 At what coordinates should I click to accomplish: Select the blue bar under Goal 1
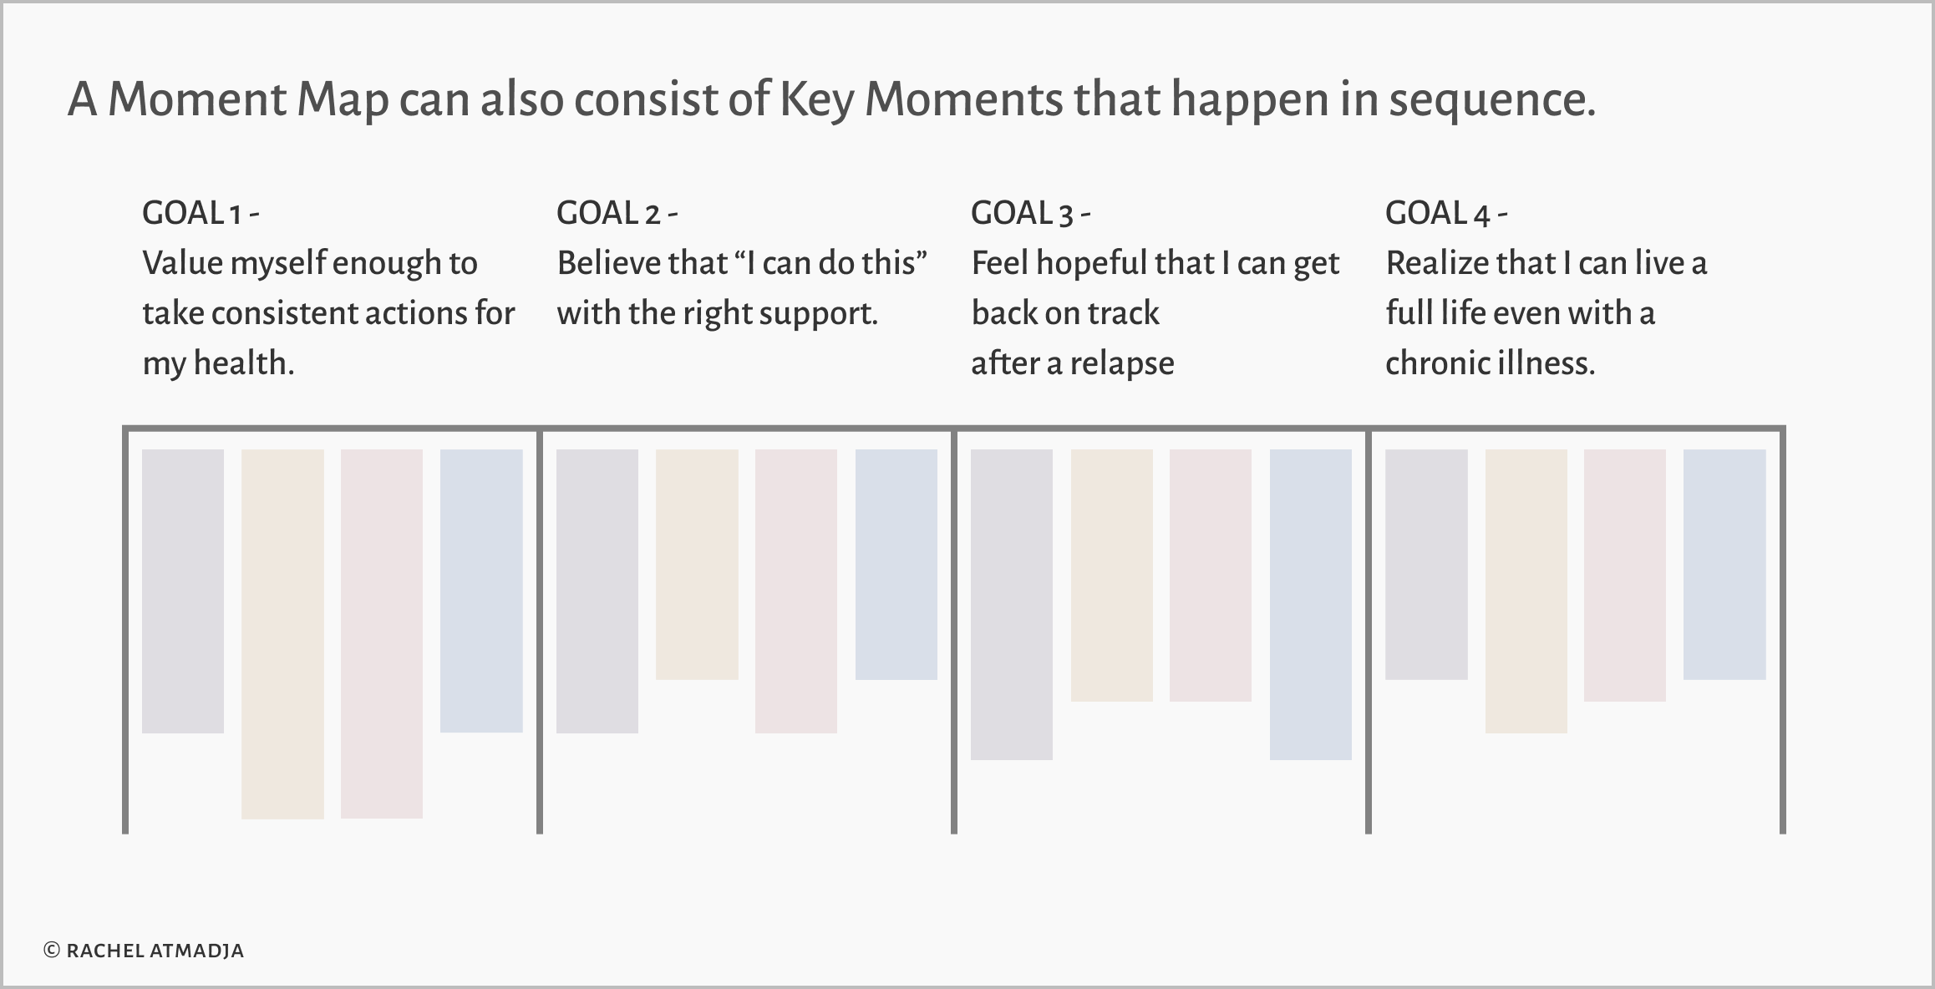[x=481, y=591]
